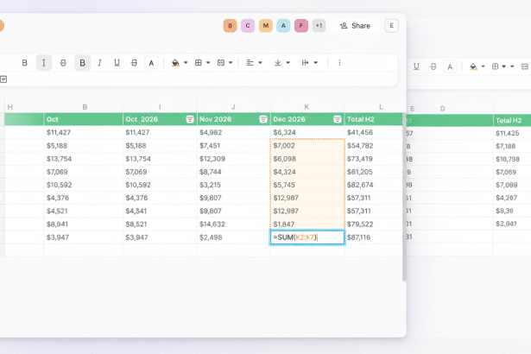Select column D header in back window
This screenshot has width=531, height=354.
pos(442,109)
